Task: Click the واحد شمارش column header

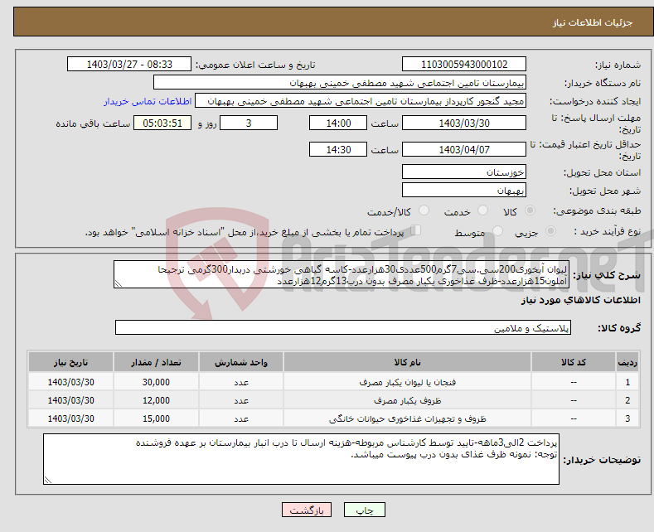Action: [241, 362]
